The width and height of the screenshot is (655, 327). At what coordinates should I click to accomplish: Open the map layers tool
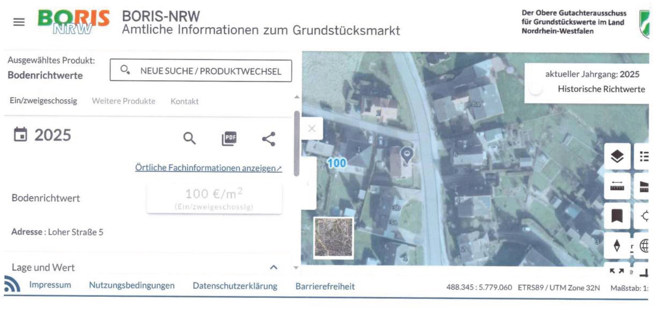pyautogui.click(x=617, y=157)
